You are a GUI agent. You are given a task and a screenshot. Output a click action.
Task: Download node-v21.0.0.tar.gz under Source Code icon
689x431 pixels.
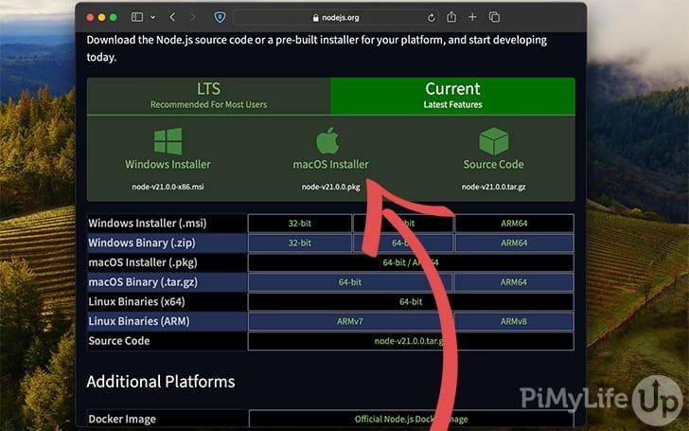[x=493, y=187]
